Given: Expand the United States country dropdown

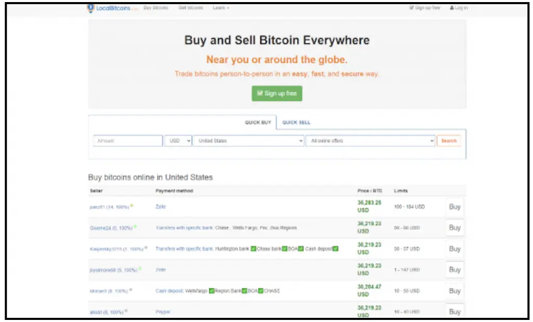Looking at the screenshot, I should pyautogui.click(x=248, y=141).
